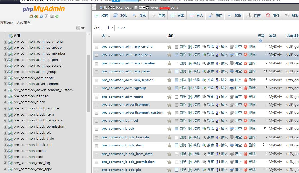
Task: Click the delete icon for pre_common_admincp_group
Action: 246,55
